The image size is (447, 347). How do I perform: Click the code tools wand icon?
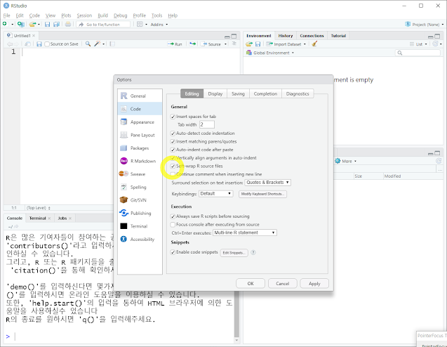[98, 44]
